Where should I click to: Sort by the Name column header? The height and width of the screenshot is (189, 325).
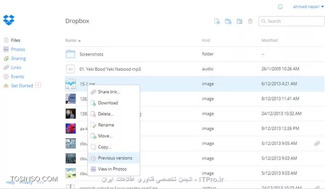(x=73, y=40)
